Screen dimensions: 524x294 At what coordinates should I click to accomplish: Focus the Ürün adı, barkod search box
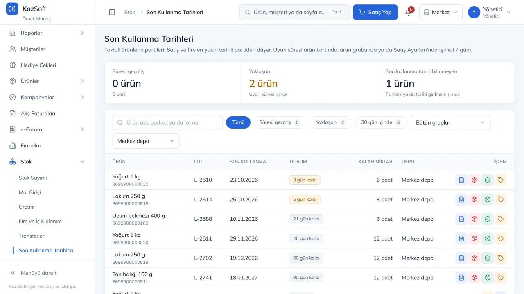[167, 122]
